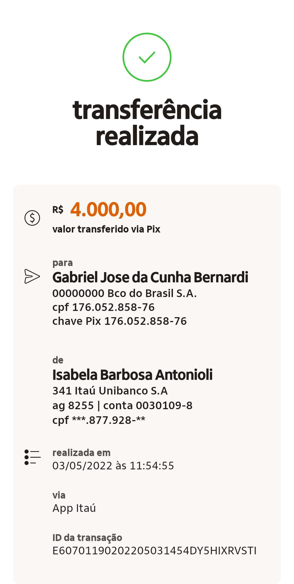This screenshot has height=584, width=294.
Task: Select recipient cpf 176.052.858-76 line
Action: [103, 307]
